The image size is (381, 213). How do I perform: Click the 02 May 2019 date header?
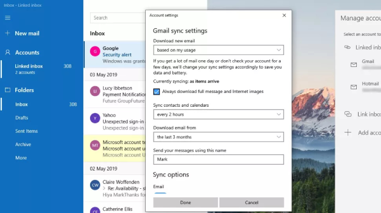pyautogui.click(x=103, y=168)
